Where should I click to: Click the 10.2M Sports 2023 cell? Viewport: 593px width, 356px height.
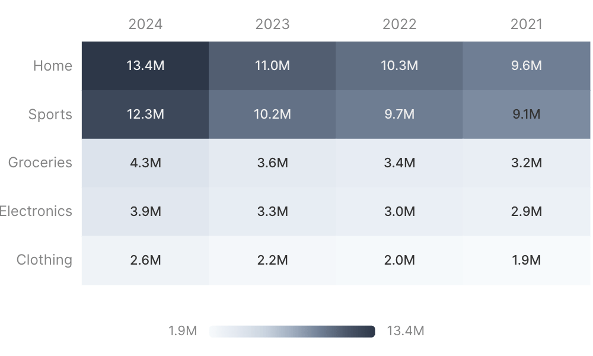click(272, 115)
